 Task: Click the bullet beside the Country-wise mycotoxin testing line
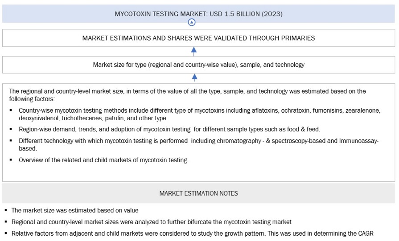11,110
